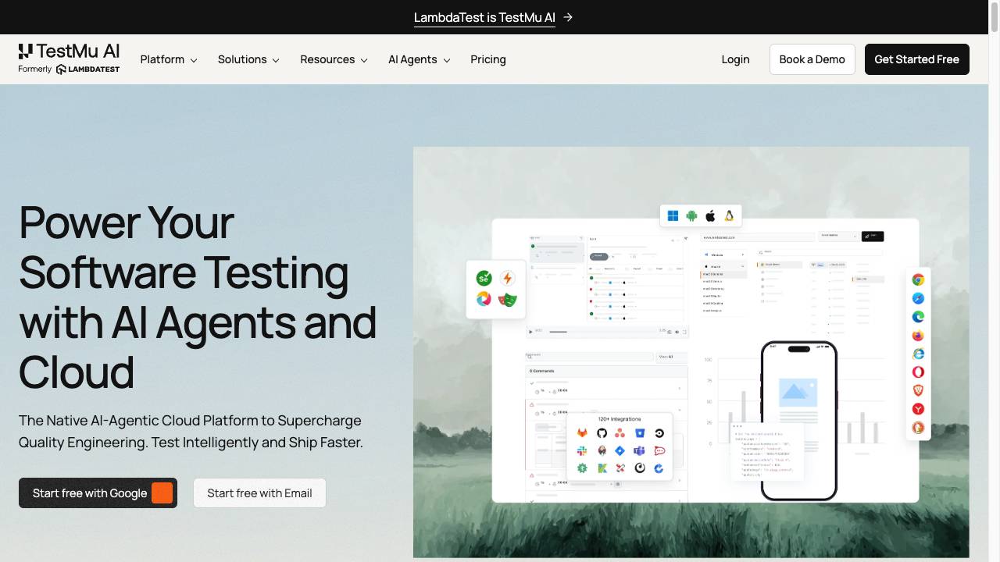Choose the black Apple logo icon
1000x562 pixels.
[710, 216]
